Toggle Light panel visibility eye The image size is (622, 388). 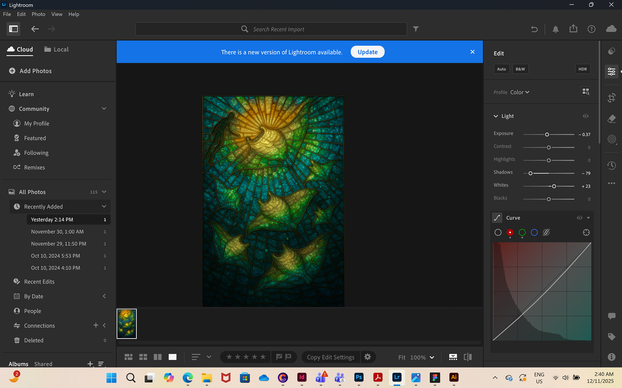click(585, 116)
